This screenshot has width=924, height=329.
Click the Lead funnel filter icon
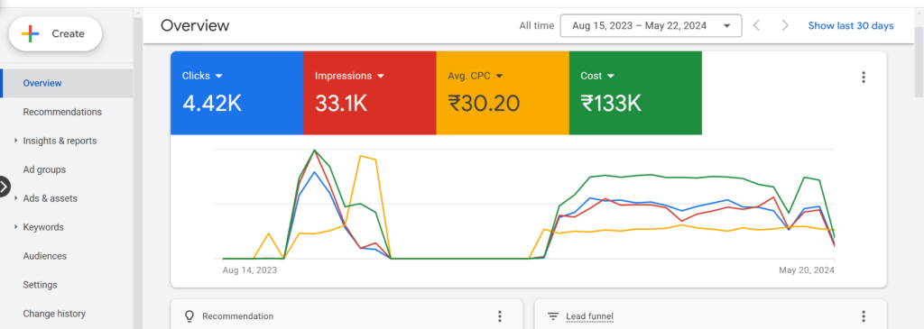tap(553, 316)
